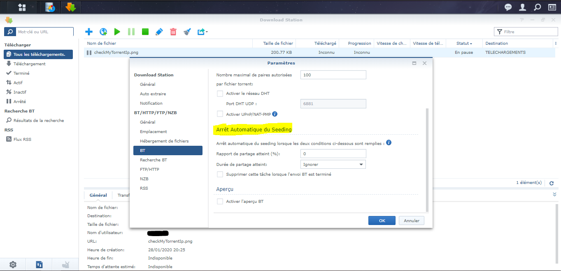
Task: Add download by URL globe icon
Action: [103, 32]
